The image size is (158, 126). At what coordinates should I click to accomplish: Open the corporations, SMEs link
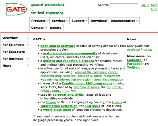pos(68,95)
